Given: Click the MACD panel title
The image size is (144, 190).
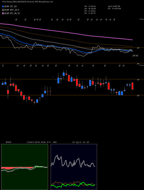Looking at the screenshot, I should pyautogui.click(x=8, y=142).
